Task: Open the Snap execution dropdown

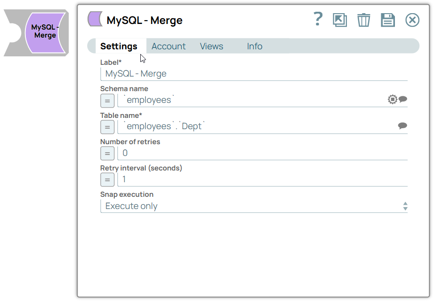Action: coord(254,206)
